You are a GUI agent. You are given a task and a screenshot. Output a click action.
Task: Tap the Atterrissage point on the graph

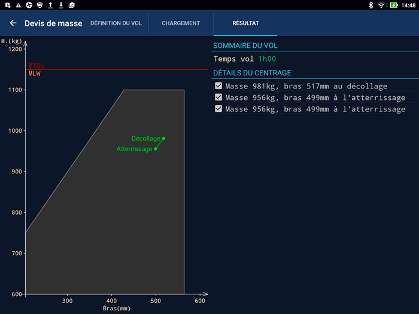tap(156, 149)
